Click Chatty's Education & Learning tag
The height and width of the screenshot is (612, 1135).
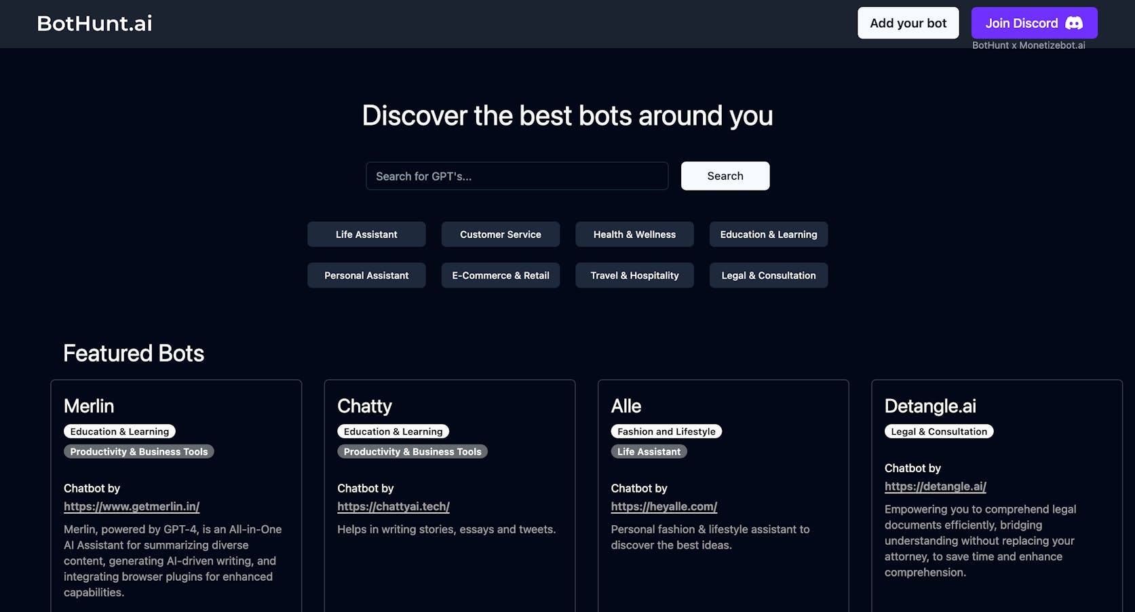tap(393, 432)
